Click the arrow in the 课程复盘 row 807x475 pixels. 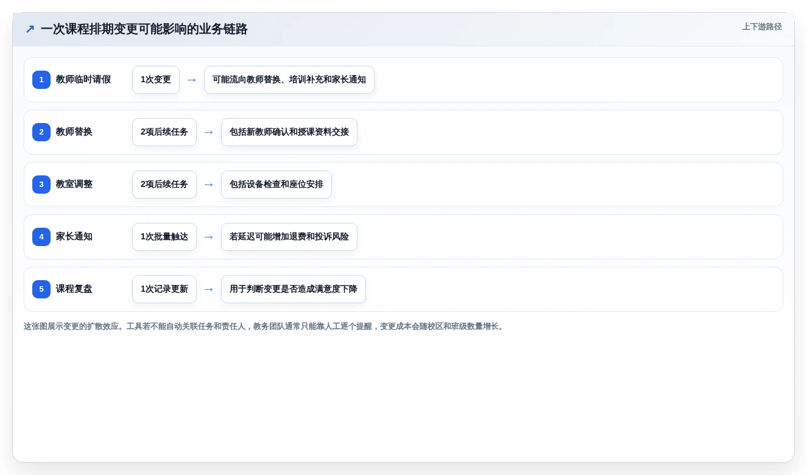click(x=209, y=289)
